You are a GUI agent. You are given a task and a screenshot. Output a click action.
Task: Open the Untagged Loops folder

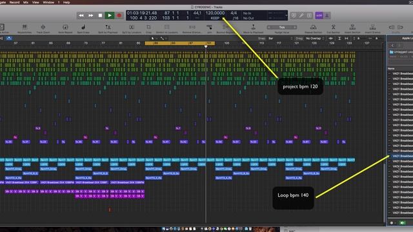[401, 52]
